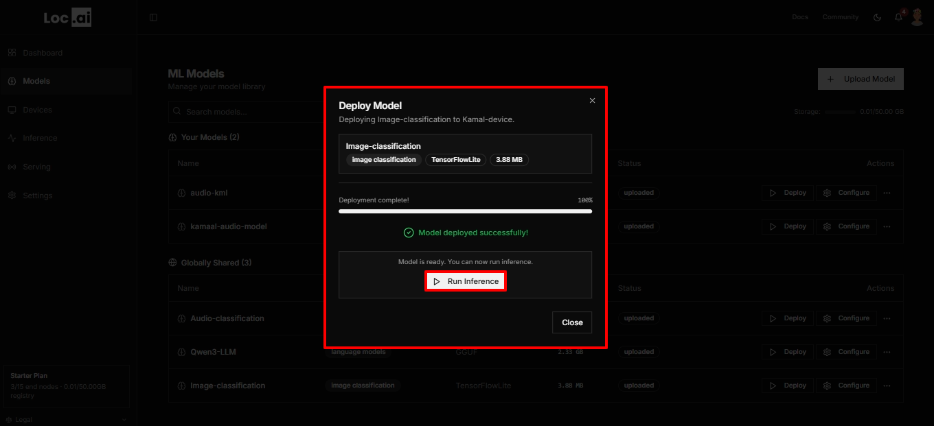The width and height of the screenshot is (934, 426).
Task: Click the Run Inference button
Action: [x=466, y=281]
